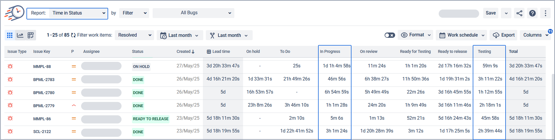Open the calendar Last month date range
This screenshot has width=555, height=140.
pyautogui.click(x=180, y=35)
